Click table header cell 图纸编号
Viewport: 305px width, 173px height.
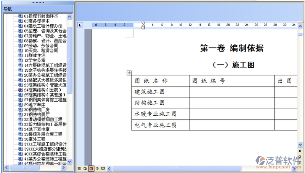pyautogui.click(x=232, y=81)
